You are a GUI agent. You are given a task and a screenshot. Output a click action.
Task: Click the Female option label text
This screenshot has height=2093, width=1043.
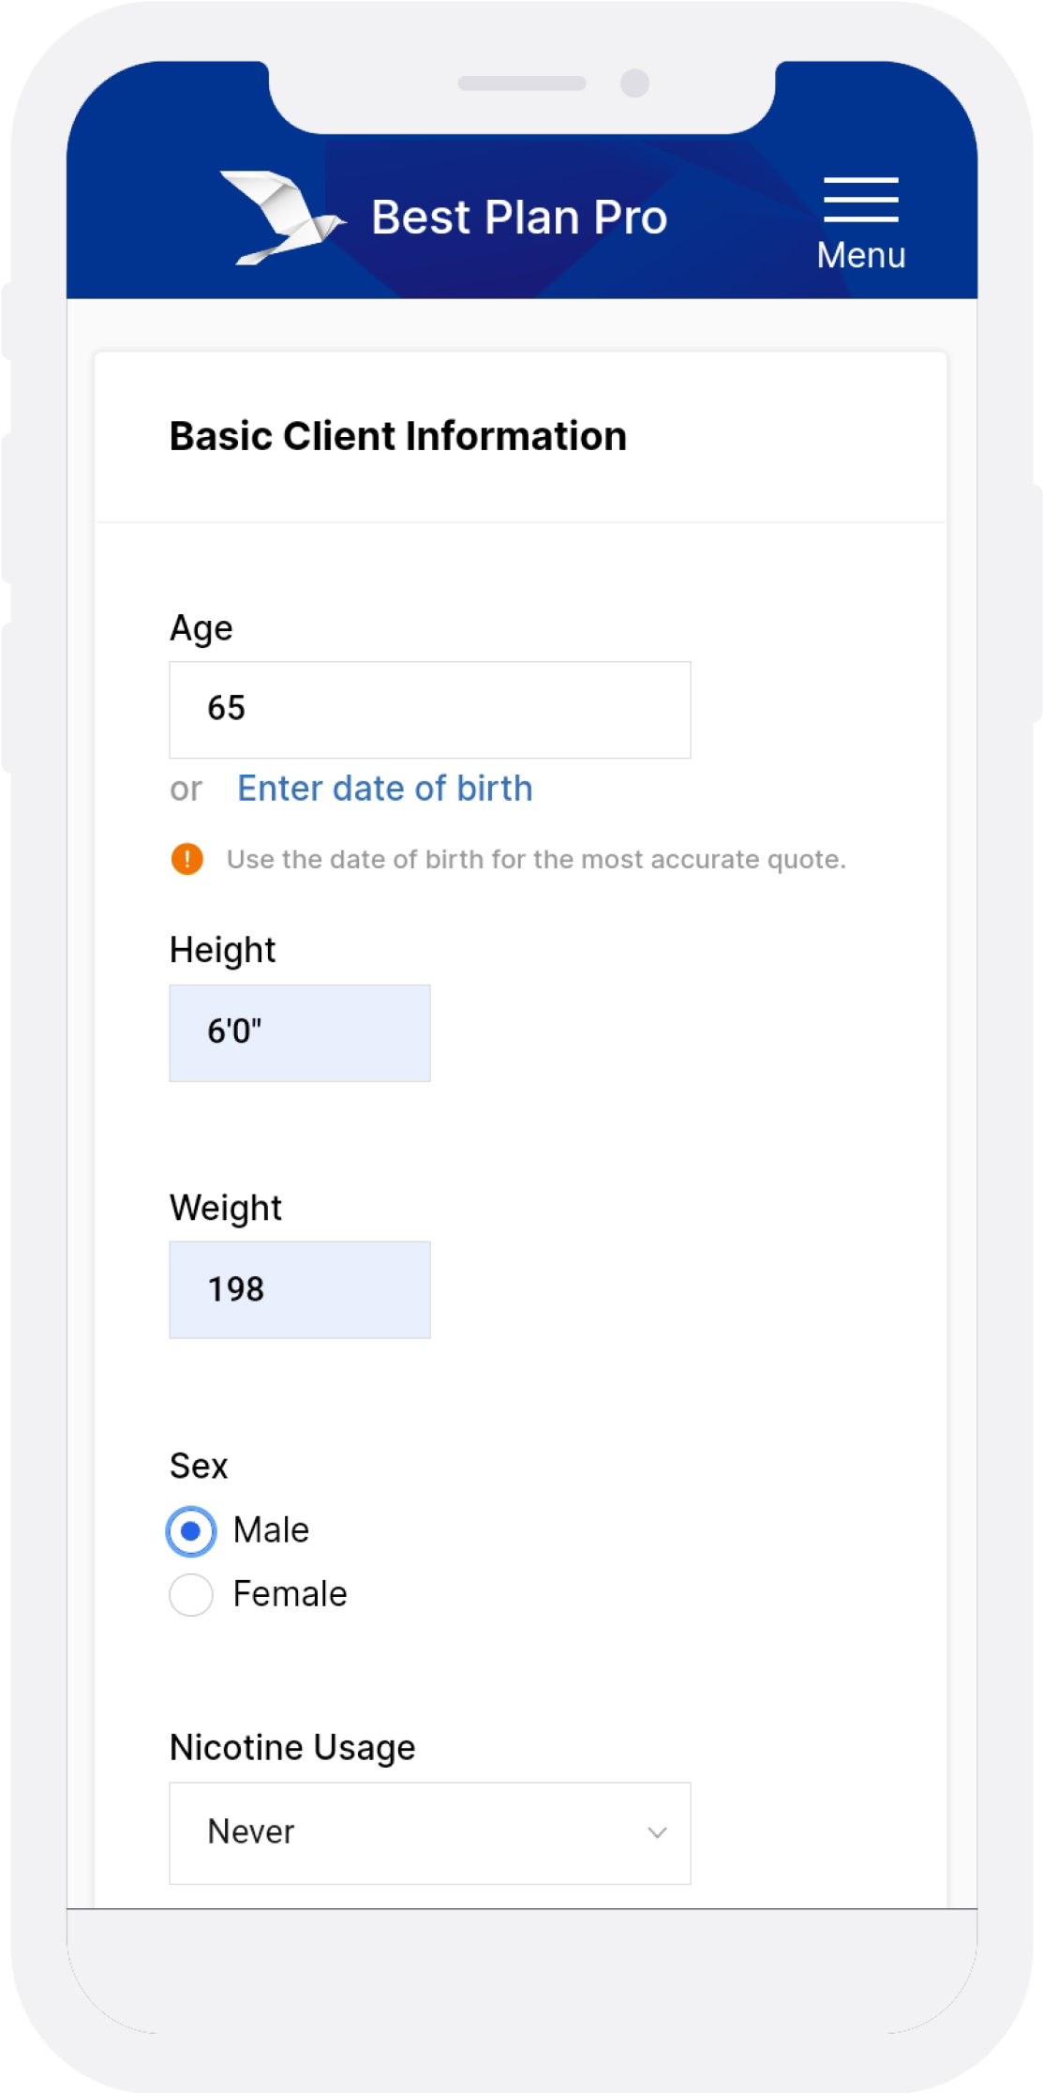(x=290, y=1594)
